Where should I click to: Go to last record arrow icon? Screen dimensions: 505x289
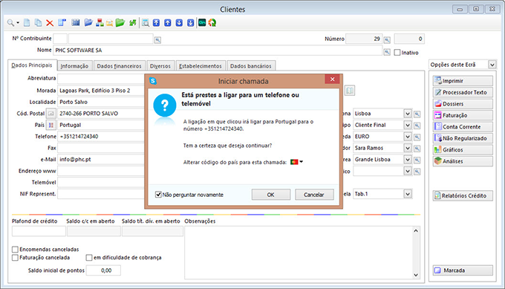pyautogui.click(x=191, y=23)
